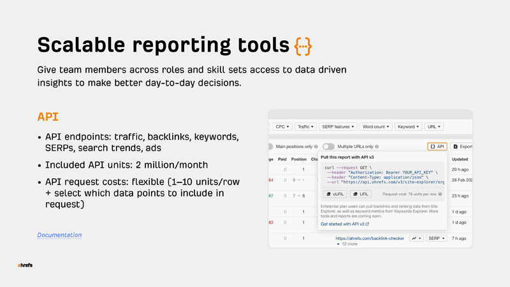Click the '20 h ago' updated cell
This screenshot has height=287, width=510.
(460, 170)
